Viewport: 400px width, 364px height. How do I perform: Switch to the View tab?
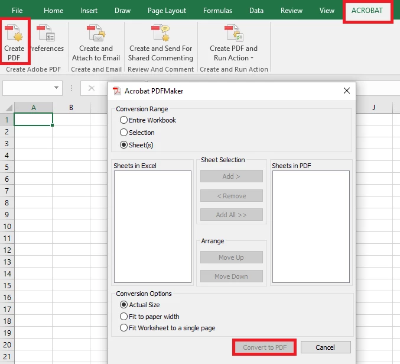(327, 11)
